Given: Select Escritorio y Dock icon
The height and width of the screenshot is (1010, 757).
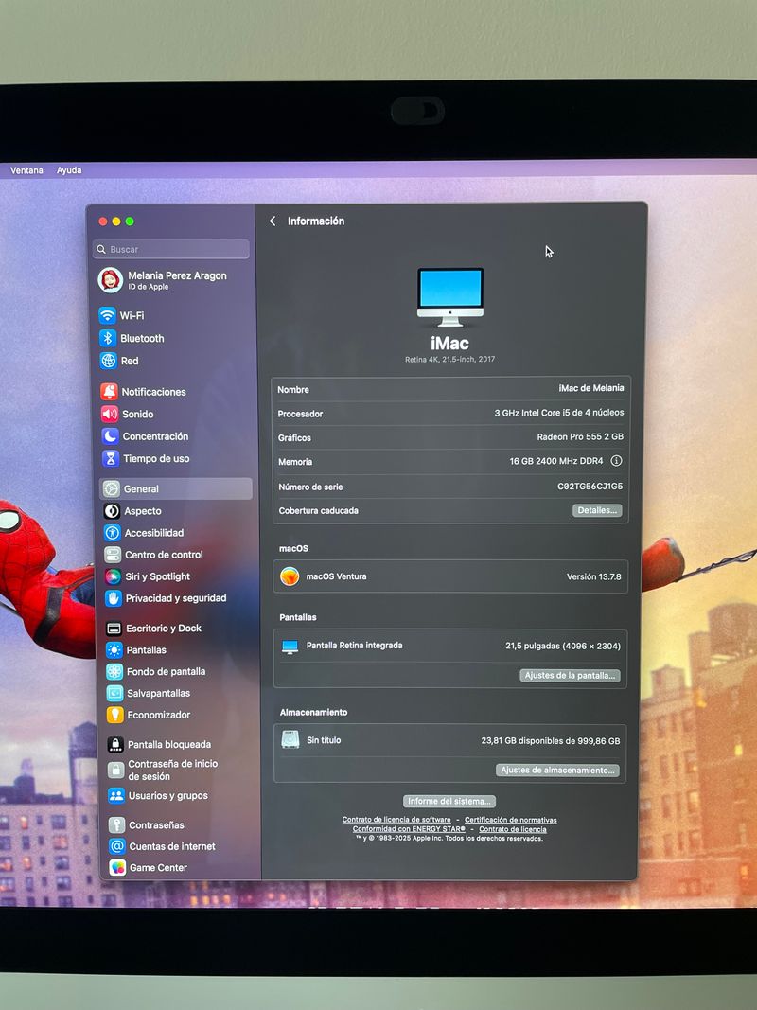Looking at the screenshot, I should [114, 628].
